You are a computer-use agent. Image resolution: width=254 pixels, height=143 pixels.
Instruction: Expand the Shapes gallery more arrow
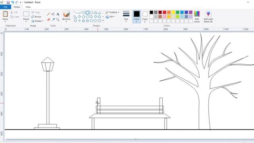(103, 21)
